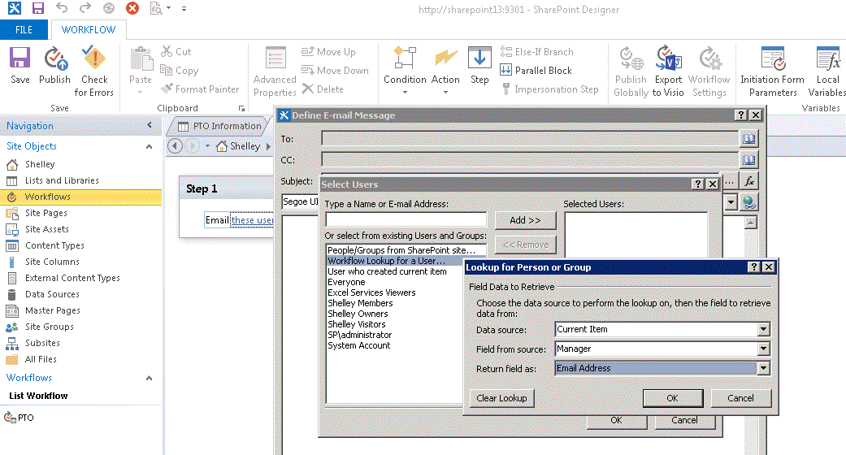This screenshot has height=455, width=846.
Task: Expand the Clipboard group dialog launcher
Action: (241, 109)
